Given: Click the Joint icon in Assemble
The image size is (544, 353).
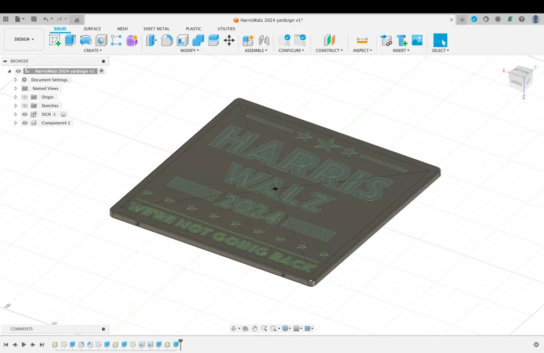Looking at the screenshot, I should (x=264, y=40).
